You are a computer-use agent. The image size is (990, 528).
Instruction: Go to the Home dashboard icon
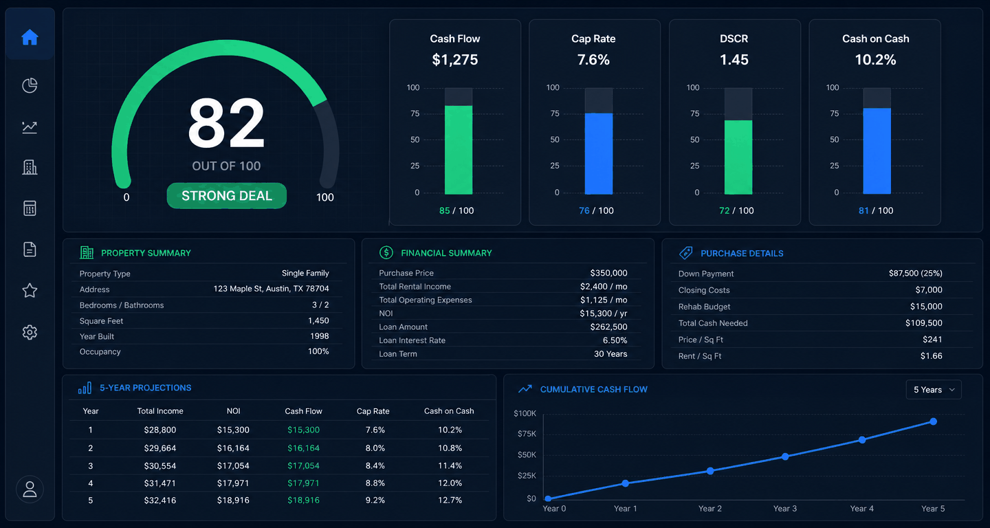point(30,37)
